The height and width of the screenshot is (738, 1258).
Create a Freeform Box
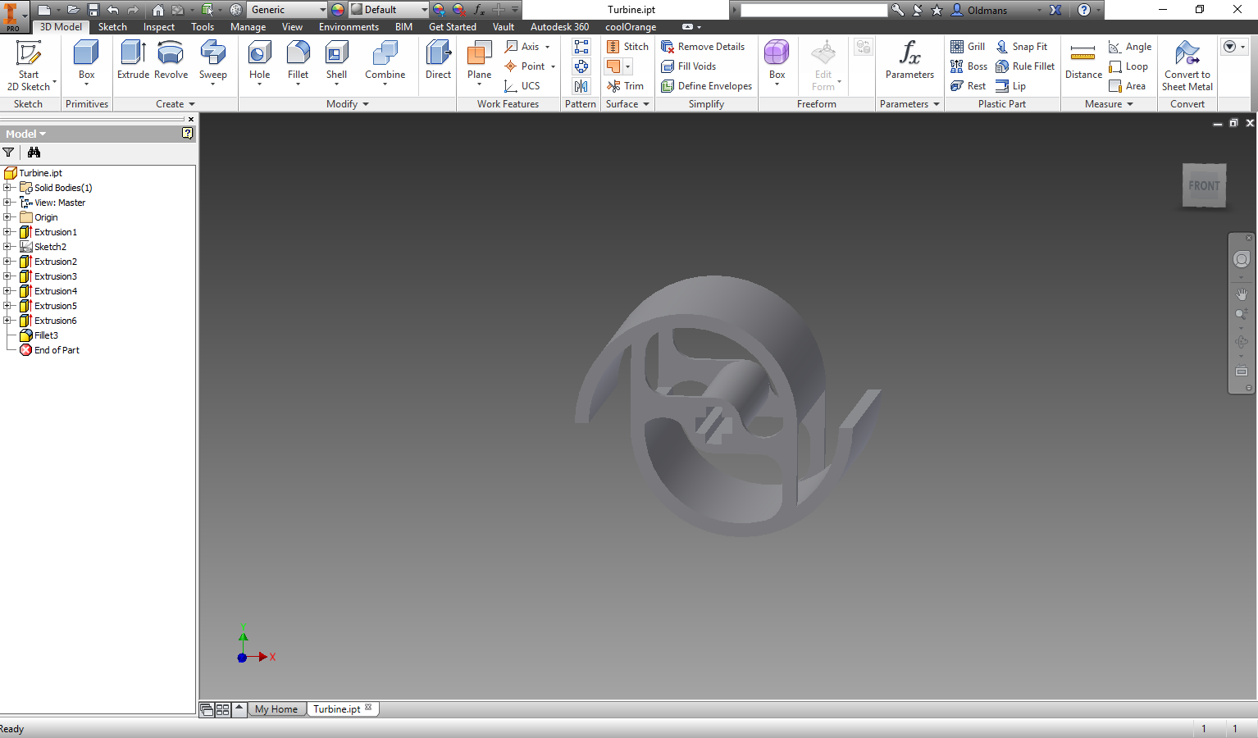click(x=777, y=61)
